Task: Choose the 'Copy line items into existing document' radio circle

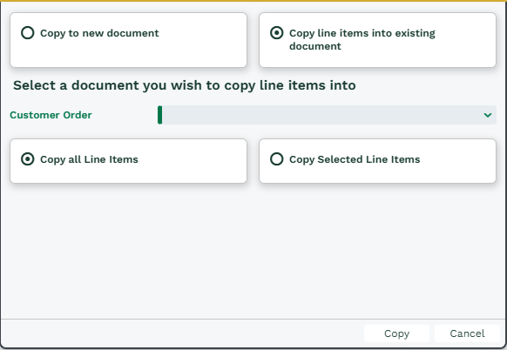Action: pos(276,32)
